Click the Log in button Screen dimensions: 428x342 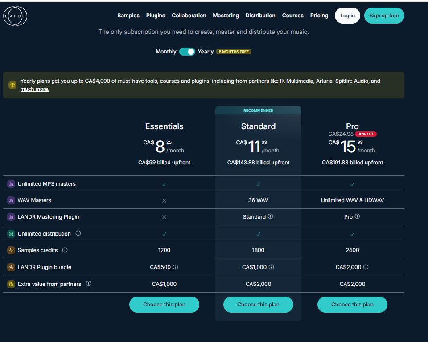[x=347, y=16]
